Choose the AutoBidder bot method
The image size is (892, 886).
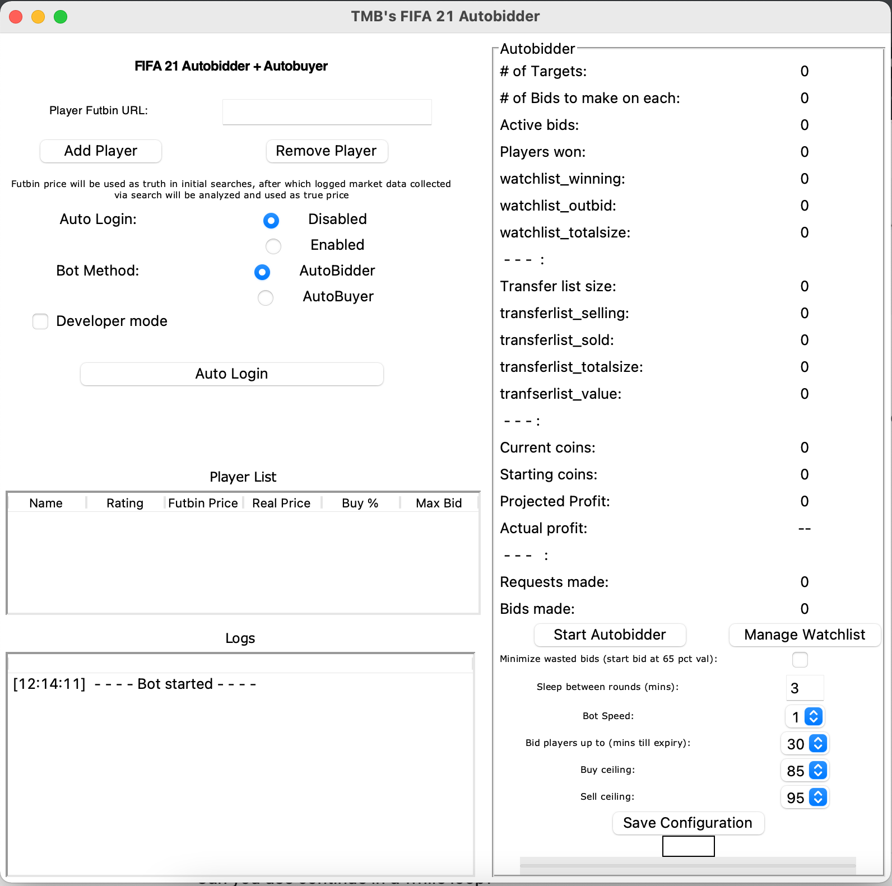[262, 272]
